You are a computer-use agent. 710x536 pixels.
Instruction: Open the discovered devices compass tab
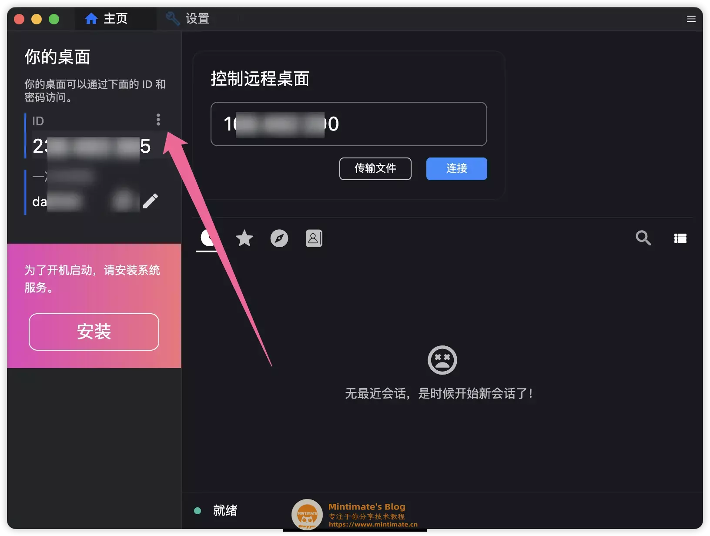pyautogui.click(x=279, y=238)
